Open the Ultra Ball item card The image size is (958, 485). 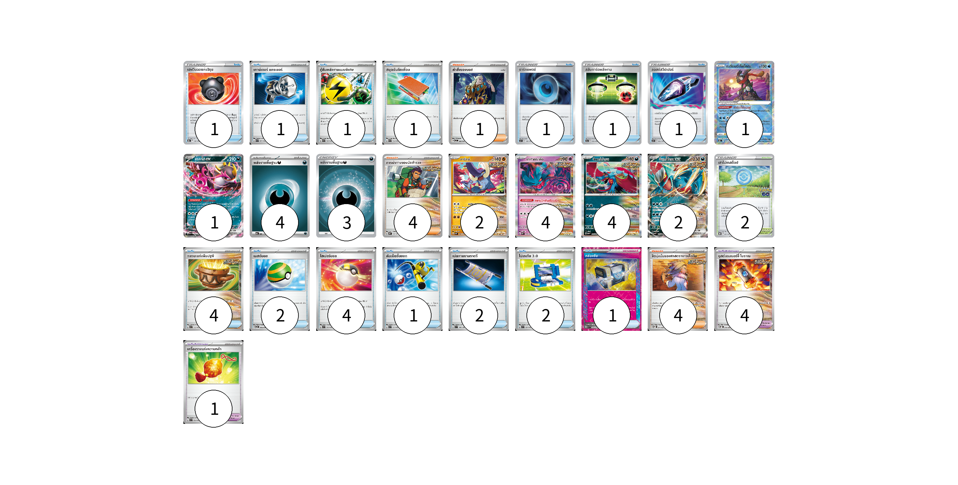[x=346, y=289]
